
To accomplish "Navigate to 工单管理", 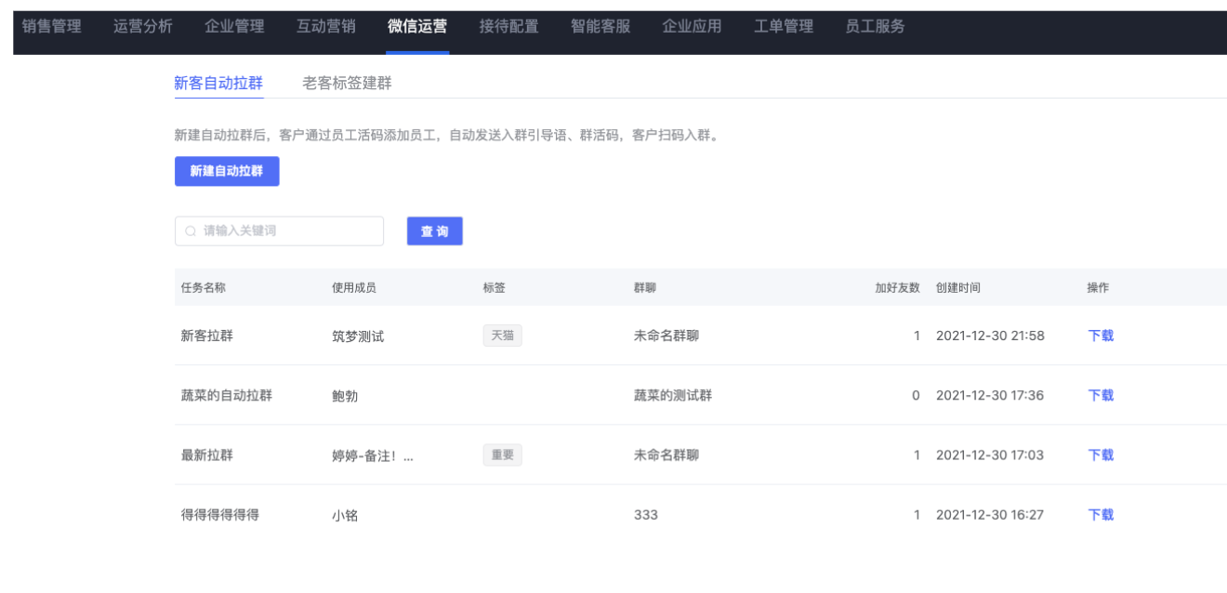I will [x=784, y=27].
